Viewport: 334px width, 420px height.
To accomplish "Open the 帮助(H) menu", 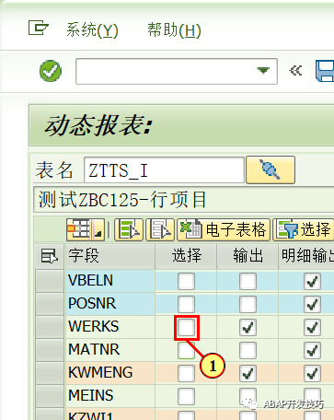I will pyautogui.click(x=174, y=30).
